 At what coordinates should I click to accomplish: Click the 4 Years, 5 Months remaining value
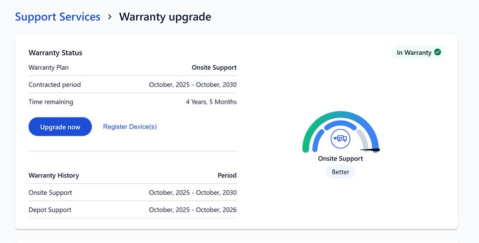(x=211, y=102)
